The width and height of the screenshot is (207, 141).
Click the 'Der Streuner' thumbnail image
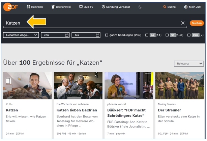point(179,85)
